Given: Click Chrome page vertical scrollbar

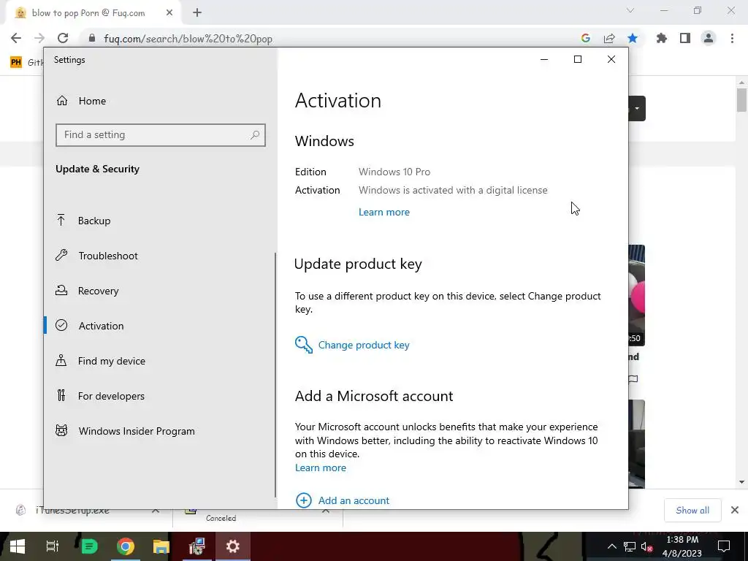Looking at the screenshot, I should click(x=741, y=100).
